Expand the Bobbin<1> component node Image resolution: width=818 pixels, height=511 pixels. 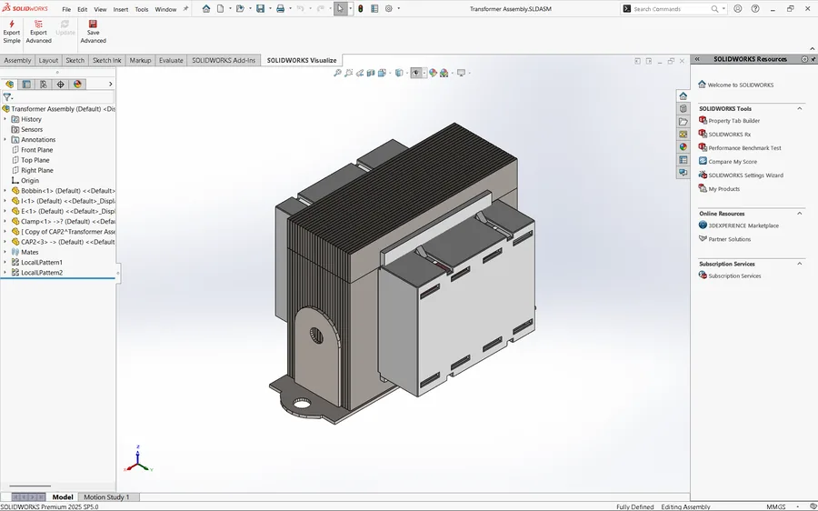coord(5,191)
